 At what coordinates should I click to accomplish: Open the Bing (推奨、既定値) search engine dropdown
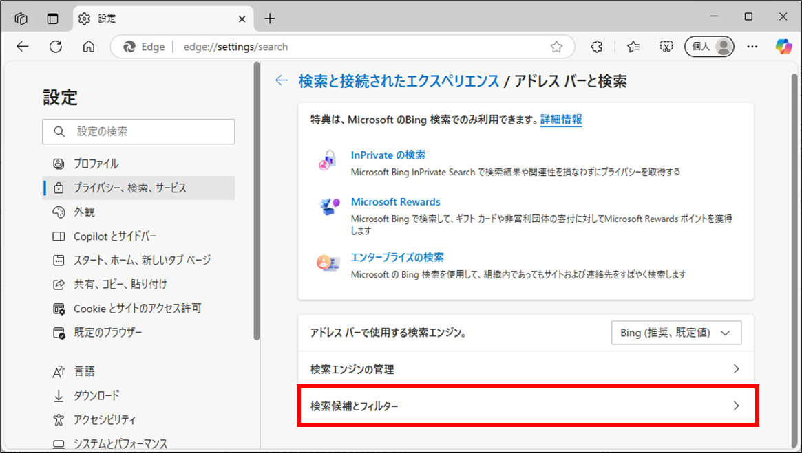click(676, 333)
